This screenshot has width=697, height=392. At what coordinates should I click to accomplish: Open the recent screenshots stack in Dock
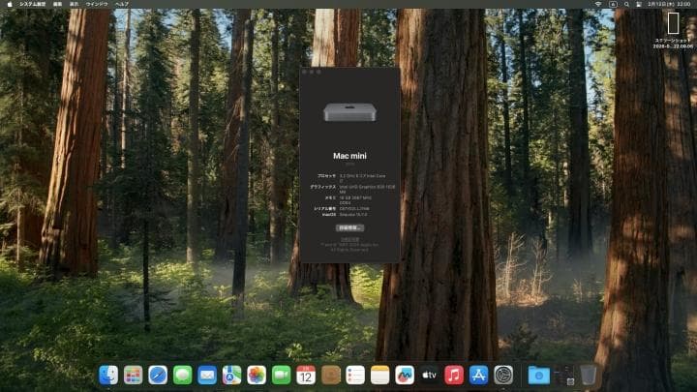[563, 375]
